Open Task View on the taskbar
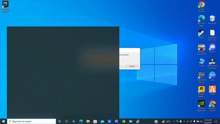220x124 pixels. pos(66,121)
